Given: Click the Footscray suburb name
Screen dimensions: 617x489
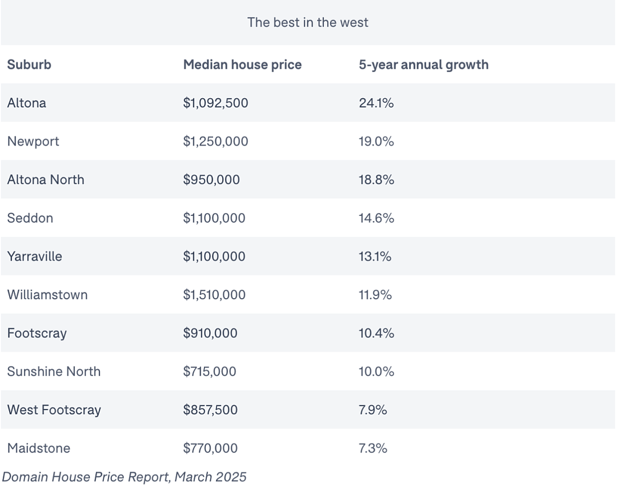Looking at the screenshot, I should pos(37,333).
